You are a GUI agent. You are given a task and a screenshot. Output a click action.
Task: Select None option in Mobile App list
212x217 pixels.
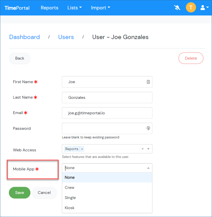click(x=107, y=177)
